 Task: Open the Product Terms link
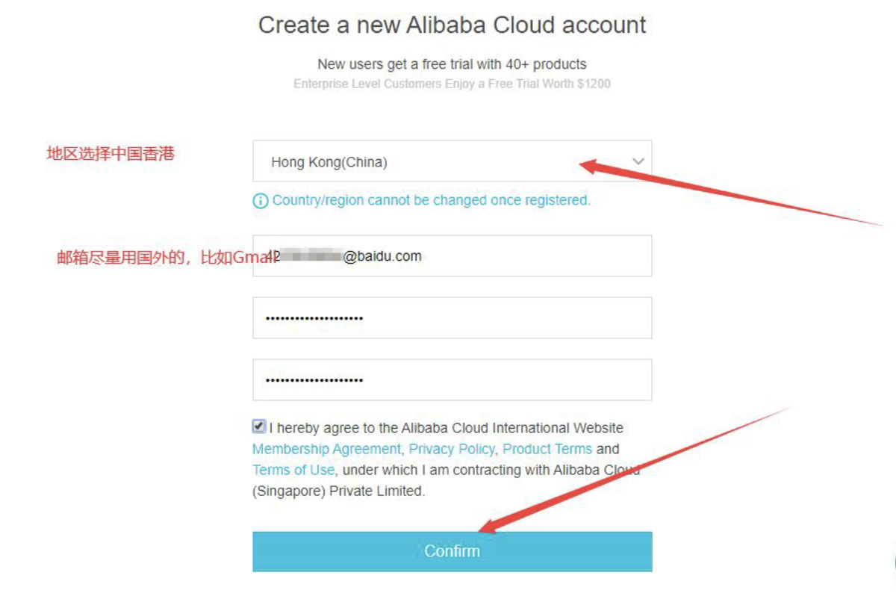(547, 449)
